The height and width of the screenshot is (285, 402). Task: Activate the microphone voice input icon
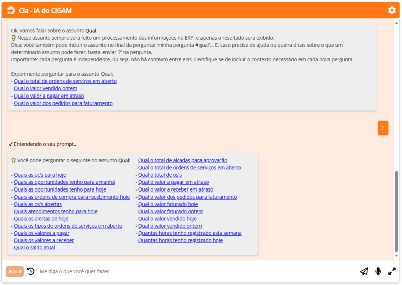point(378,271)
